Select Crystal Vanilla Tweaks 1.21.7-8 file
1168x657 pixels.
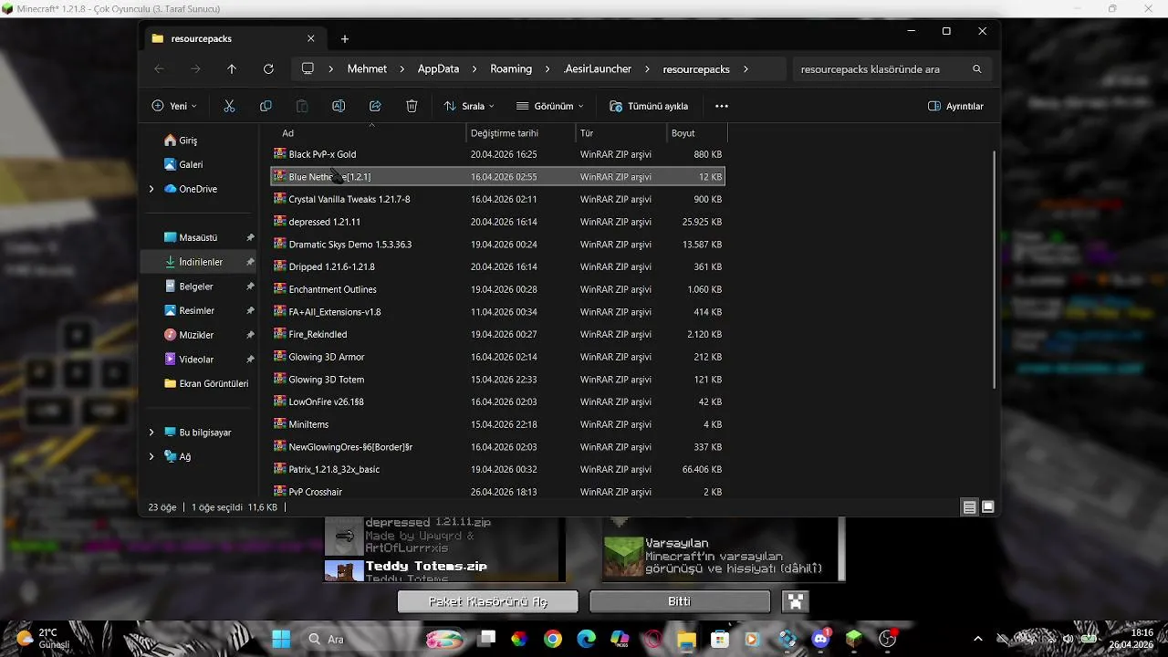pos(498,199)
